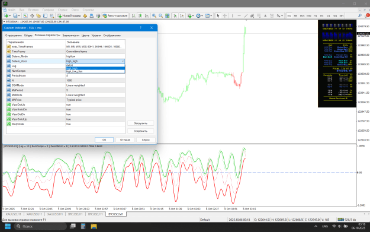This screenshot has height=232, width=370.
Task: Expand arrow next to new chart icon
Action: pyautogui.click(x=9, y=16)
